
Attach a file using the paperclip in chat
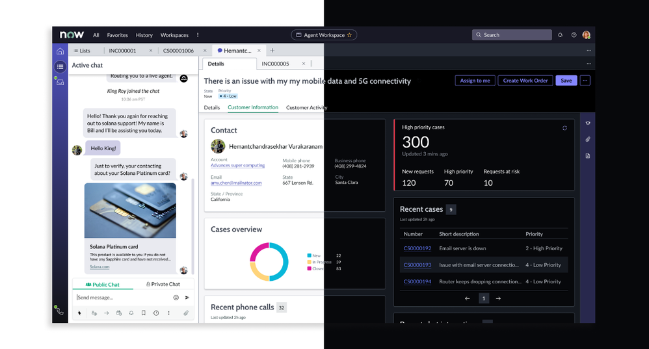(185, 313)
